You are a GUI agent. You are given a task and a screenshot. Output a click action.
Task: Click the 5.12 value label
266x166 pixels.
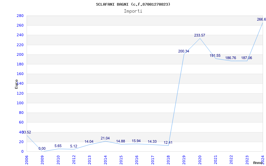pos(73,146)
